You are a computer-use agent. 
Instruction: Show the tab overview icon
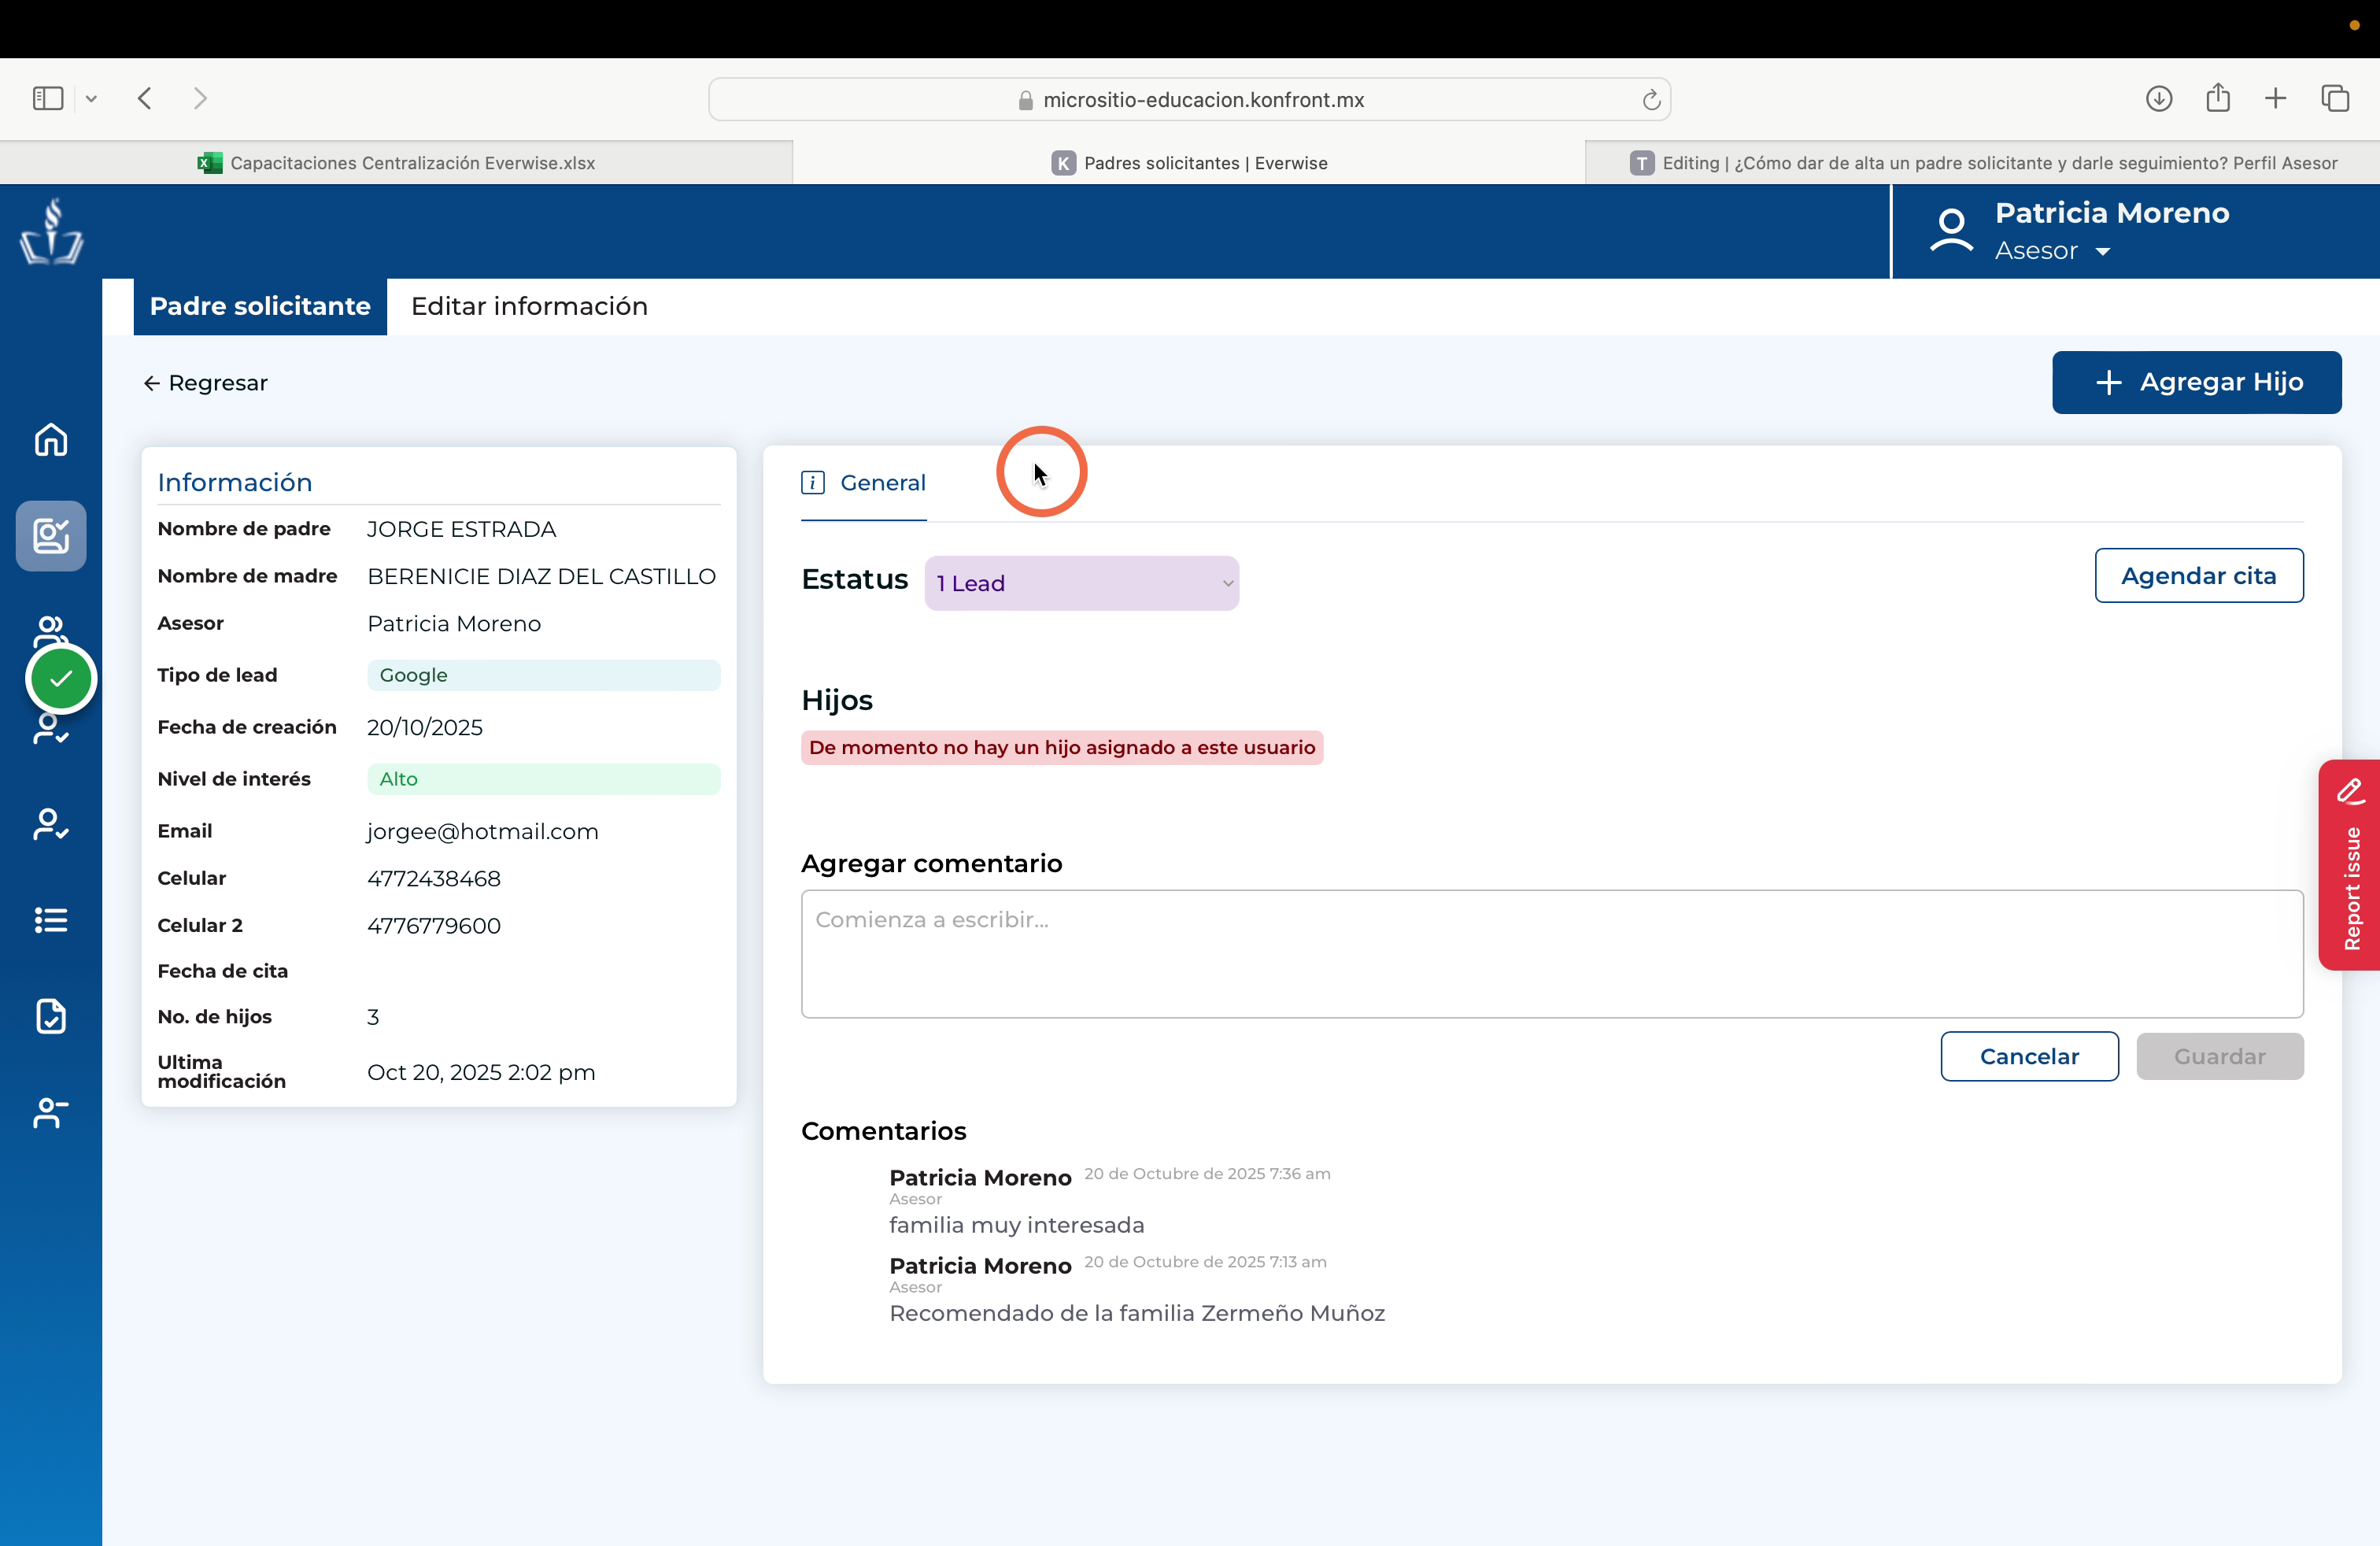2335,98
